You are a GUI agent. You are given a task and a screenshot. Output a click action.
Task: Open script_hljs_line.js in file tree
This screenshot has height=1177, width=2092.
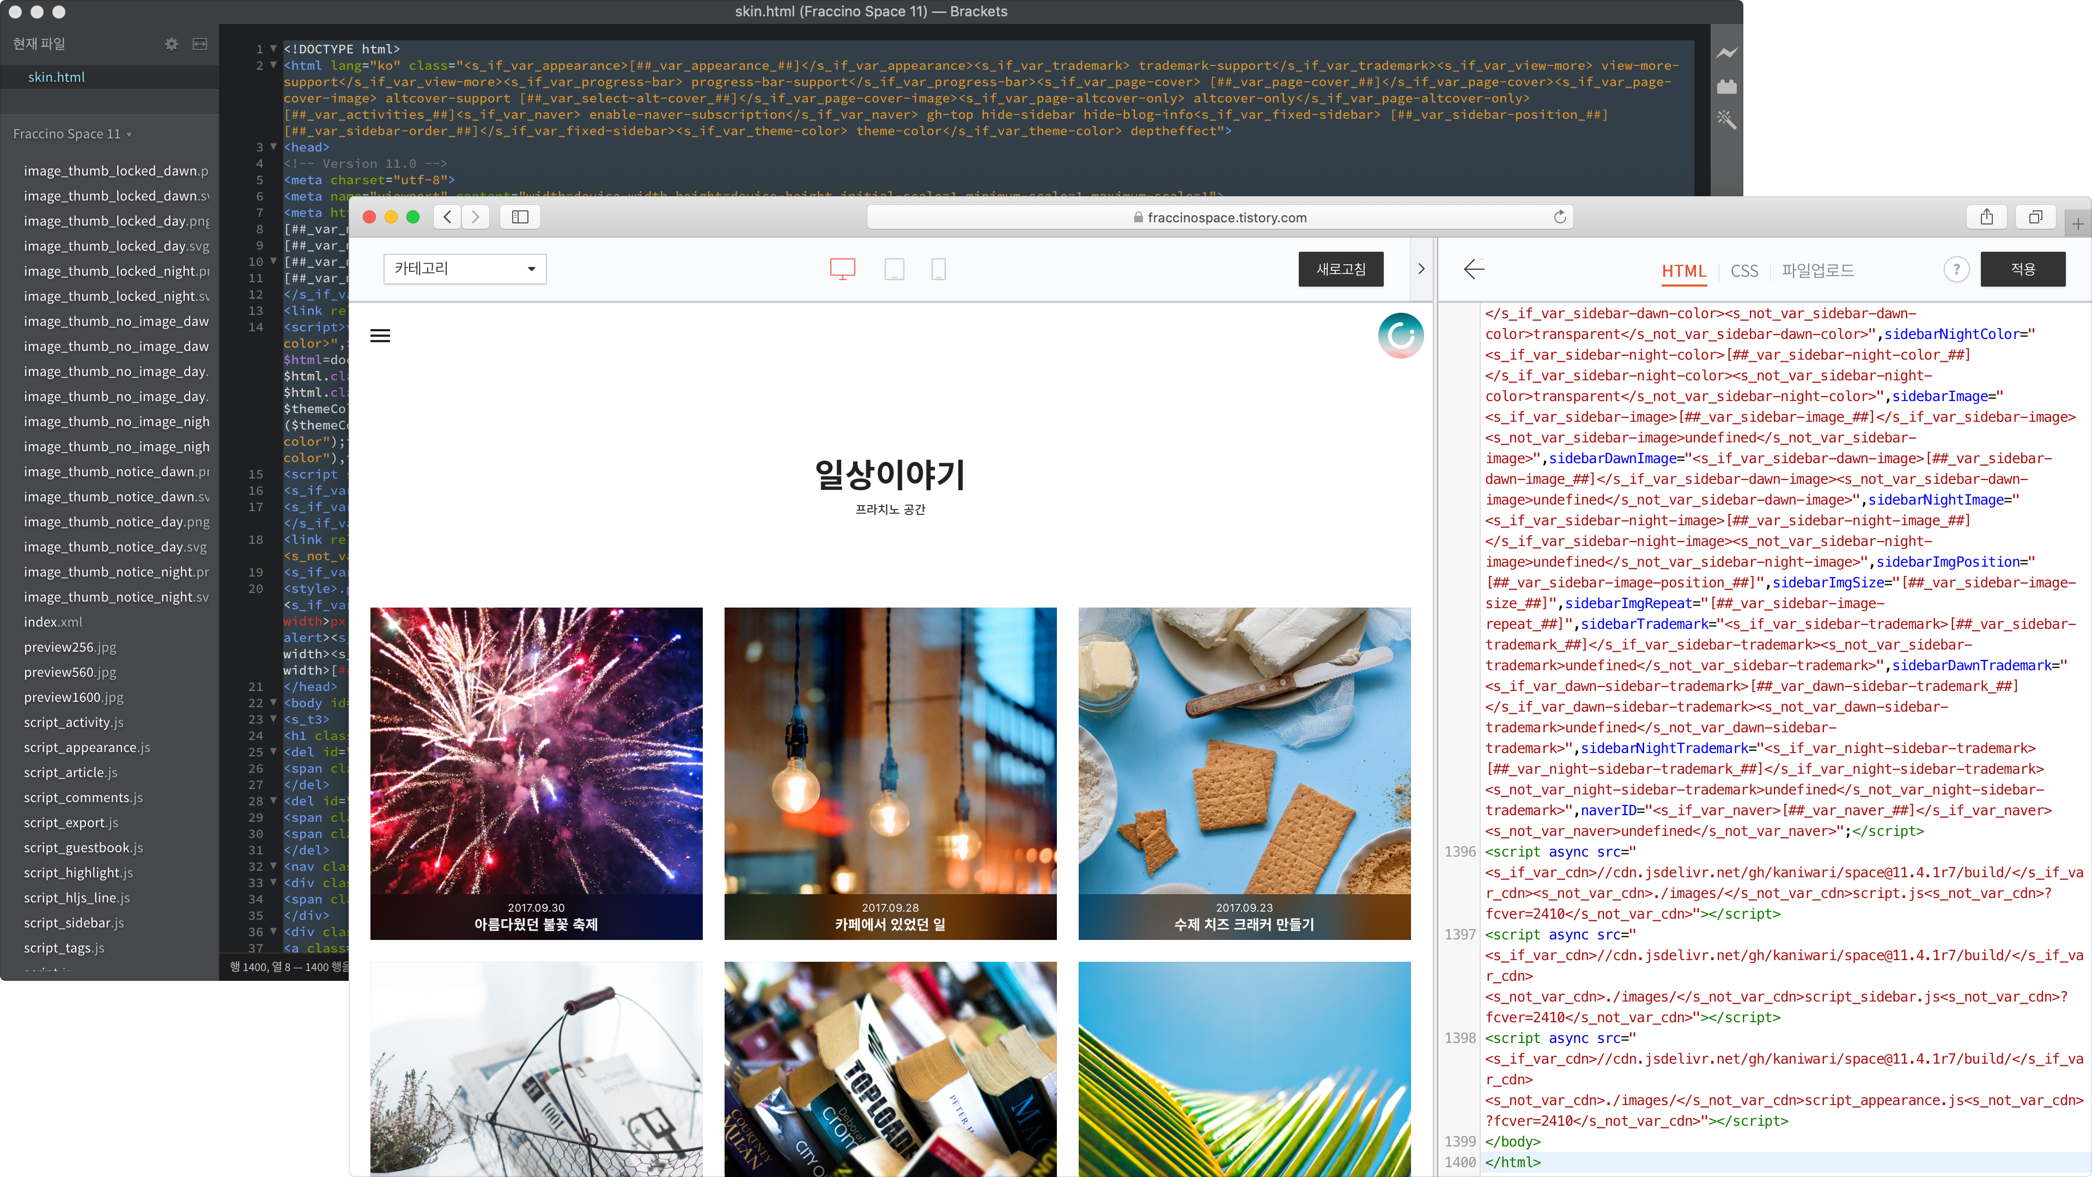click(x=76, y=899)
